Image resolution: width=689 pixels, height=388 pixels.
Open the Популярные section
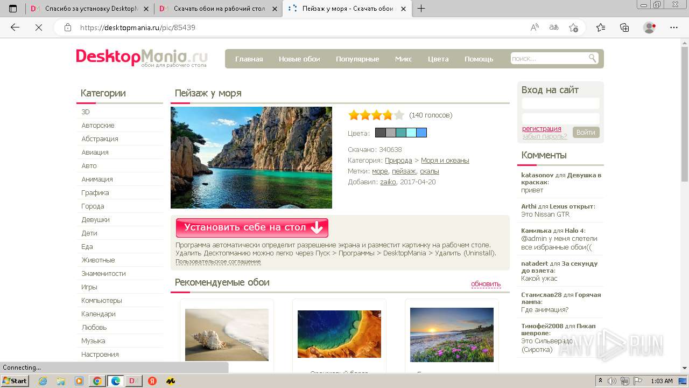(357, 59)
